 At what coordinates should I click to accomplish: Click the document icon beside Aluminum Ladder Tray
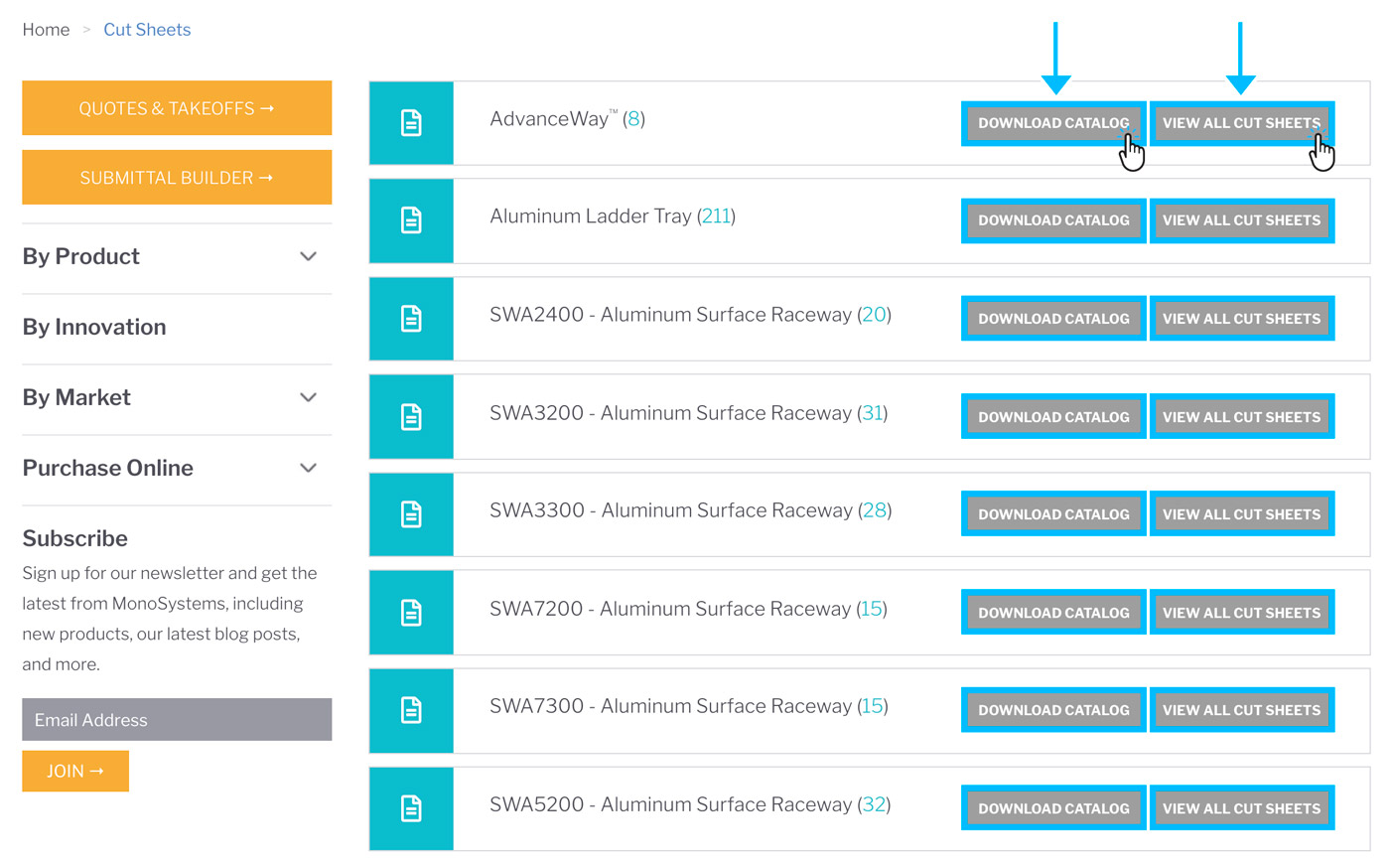pyautogui.click(x=411, y=220)
